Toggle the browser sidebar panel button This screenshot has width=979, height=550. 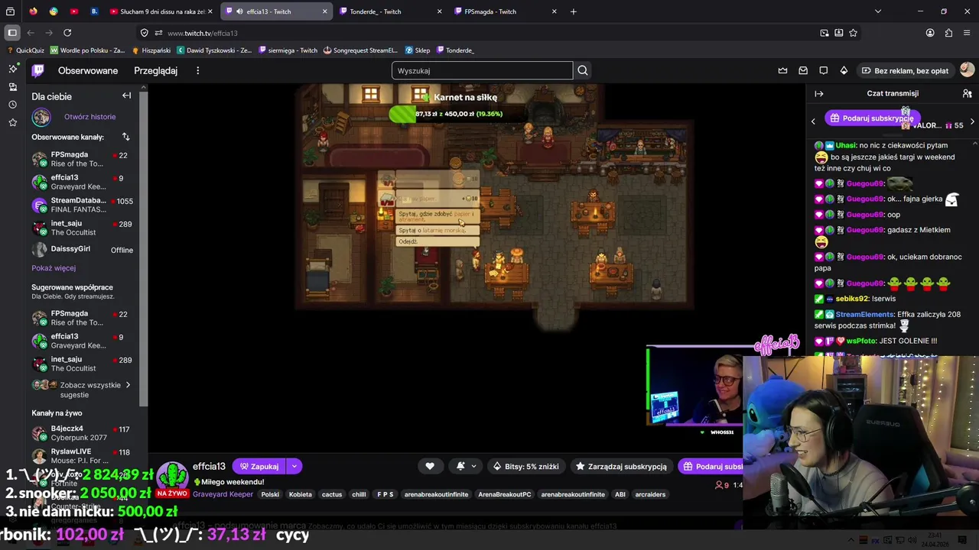[x=12, y=33]
